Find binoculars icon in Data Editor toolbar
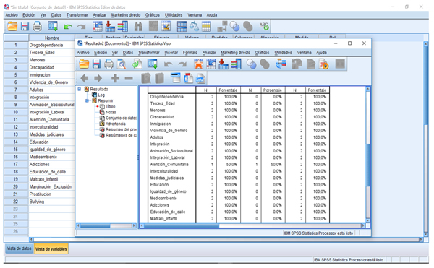Viewport: 434px width, 268px height. click(x=138, y=27)
